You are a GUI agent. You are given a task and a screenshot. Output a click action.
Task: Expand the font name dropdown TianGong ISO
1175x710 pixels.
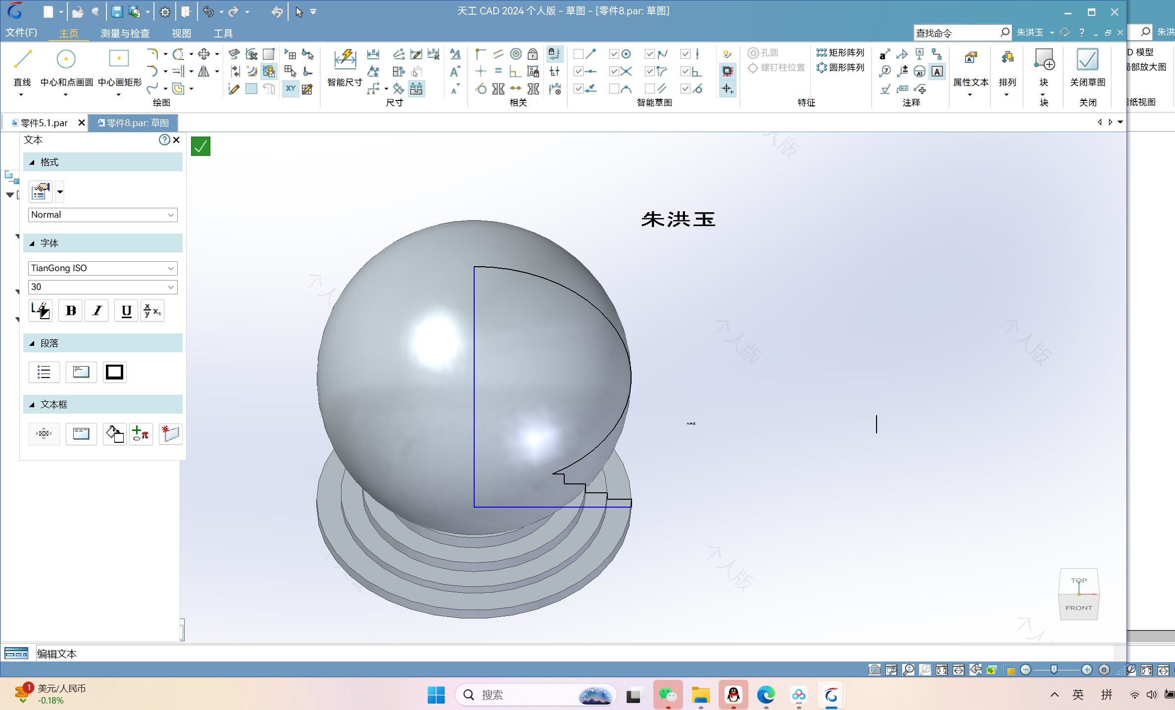pyautogui.click(x=171, y=267)
